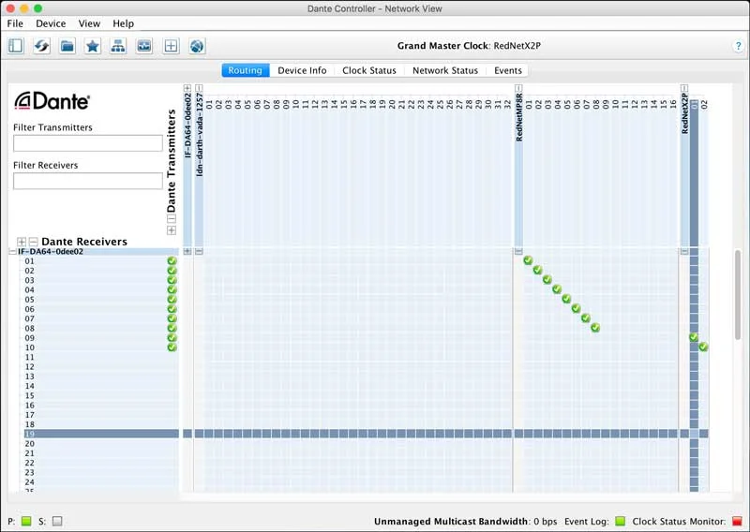Switch to the Device Info tab
750x532 pixels.
(x=302, y=70)
